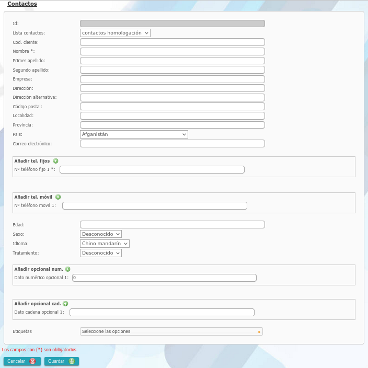Click the Código postal field

click(172, 107)
